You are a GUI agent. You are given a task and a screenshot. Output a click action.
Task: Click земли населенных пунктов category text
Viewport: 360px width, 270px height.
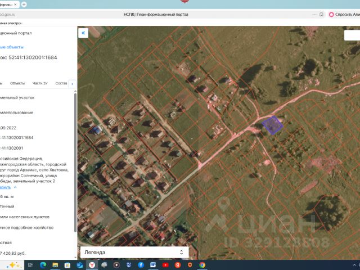[x=25, y=217]
